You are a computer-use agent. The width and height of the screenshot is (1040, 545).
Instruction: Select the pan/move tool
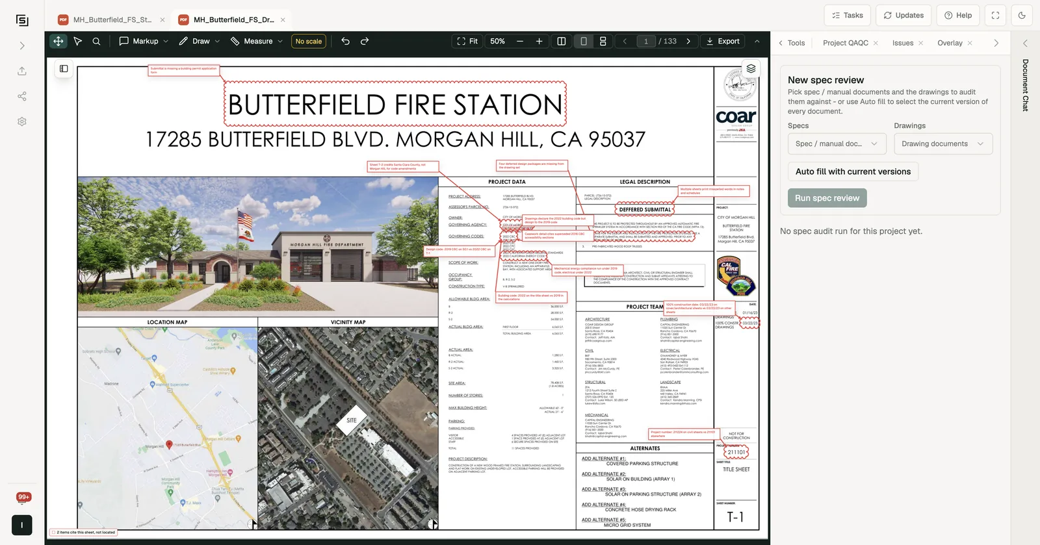58,41
